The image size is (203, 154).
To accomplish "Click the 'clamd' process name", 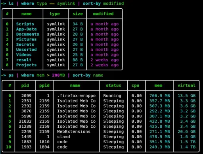I will click(63, 137).
